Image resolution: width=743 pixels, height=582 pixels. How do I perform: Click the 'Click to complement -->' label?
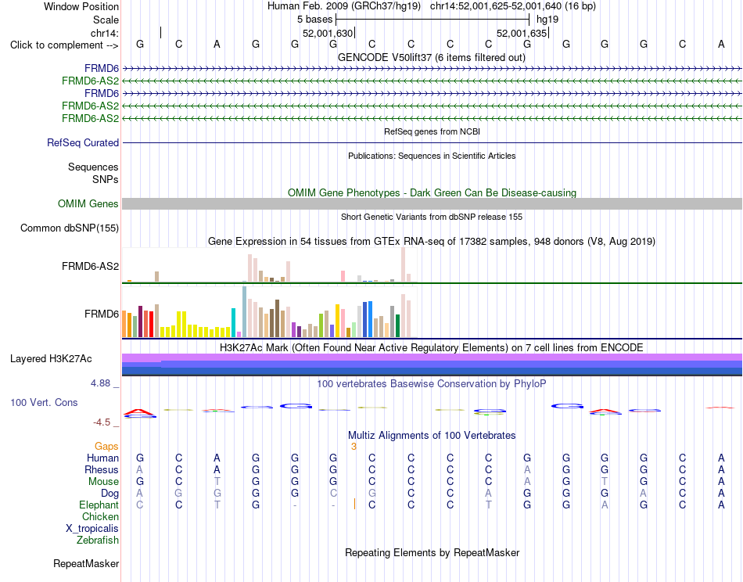tap(64, 45)
